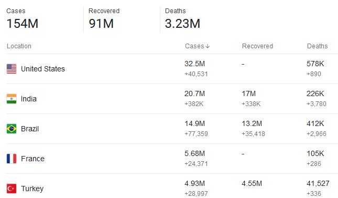
Task: Click the Turkey flag icon
Action: click(12, 189)
